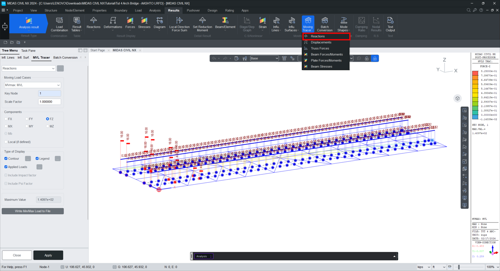Open Beam/Element detail result
Image resolution: width=500 pixels, height=271 pixels.
click(x=225, y=24)
